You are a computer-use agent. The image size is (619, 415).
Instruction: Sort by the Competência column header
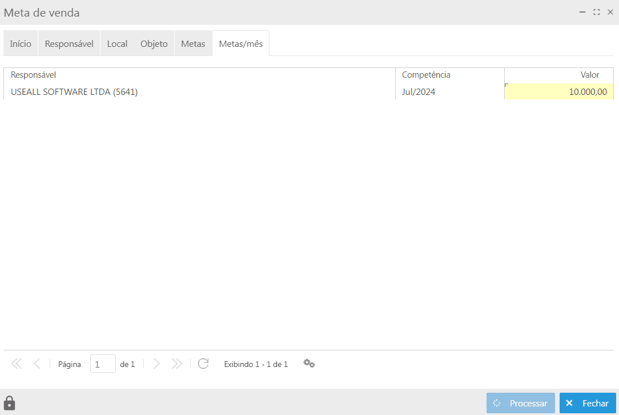(x=449, y=75)
